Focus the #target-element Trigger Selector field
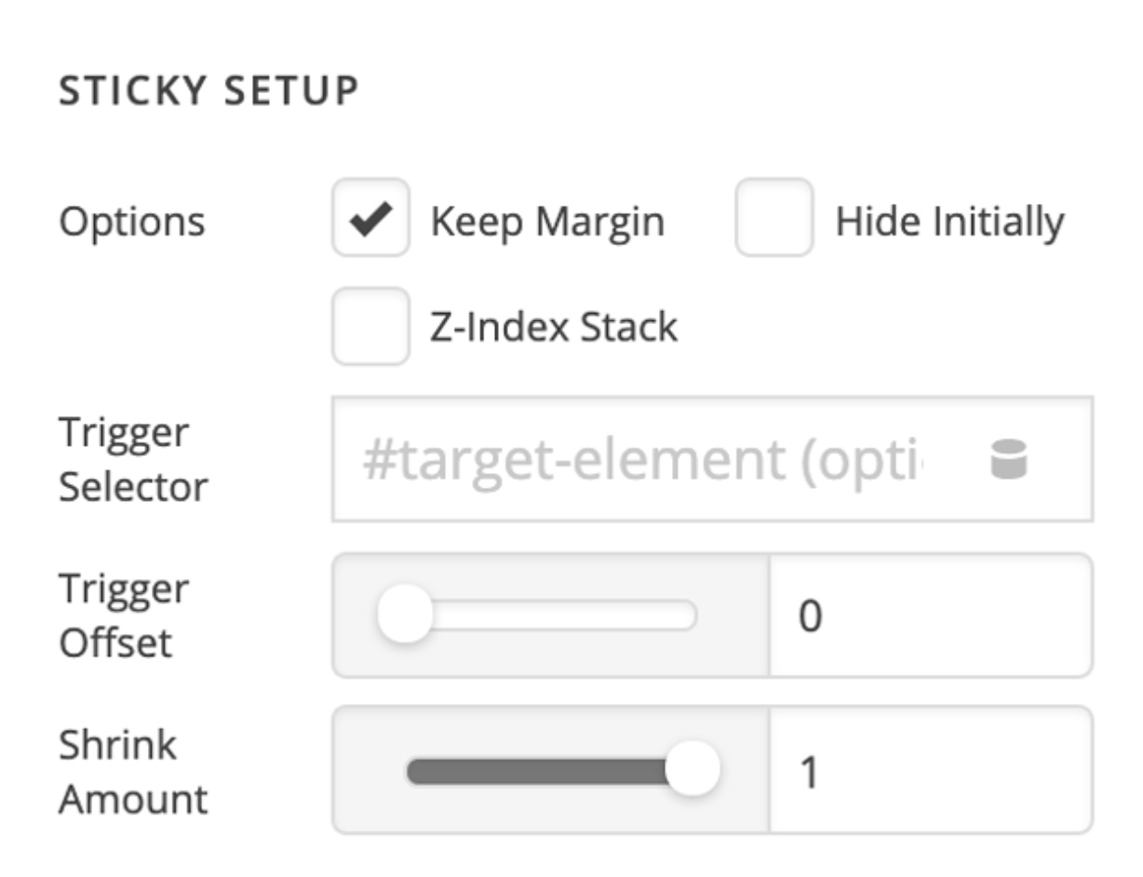 (712, 459)
